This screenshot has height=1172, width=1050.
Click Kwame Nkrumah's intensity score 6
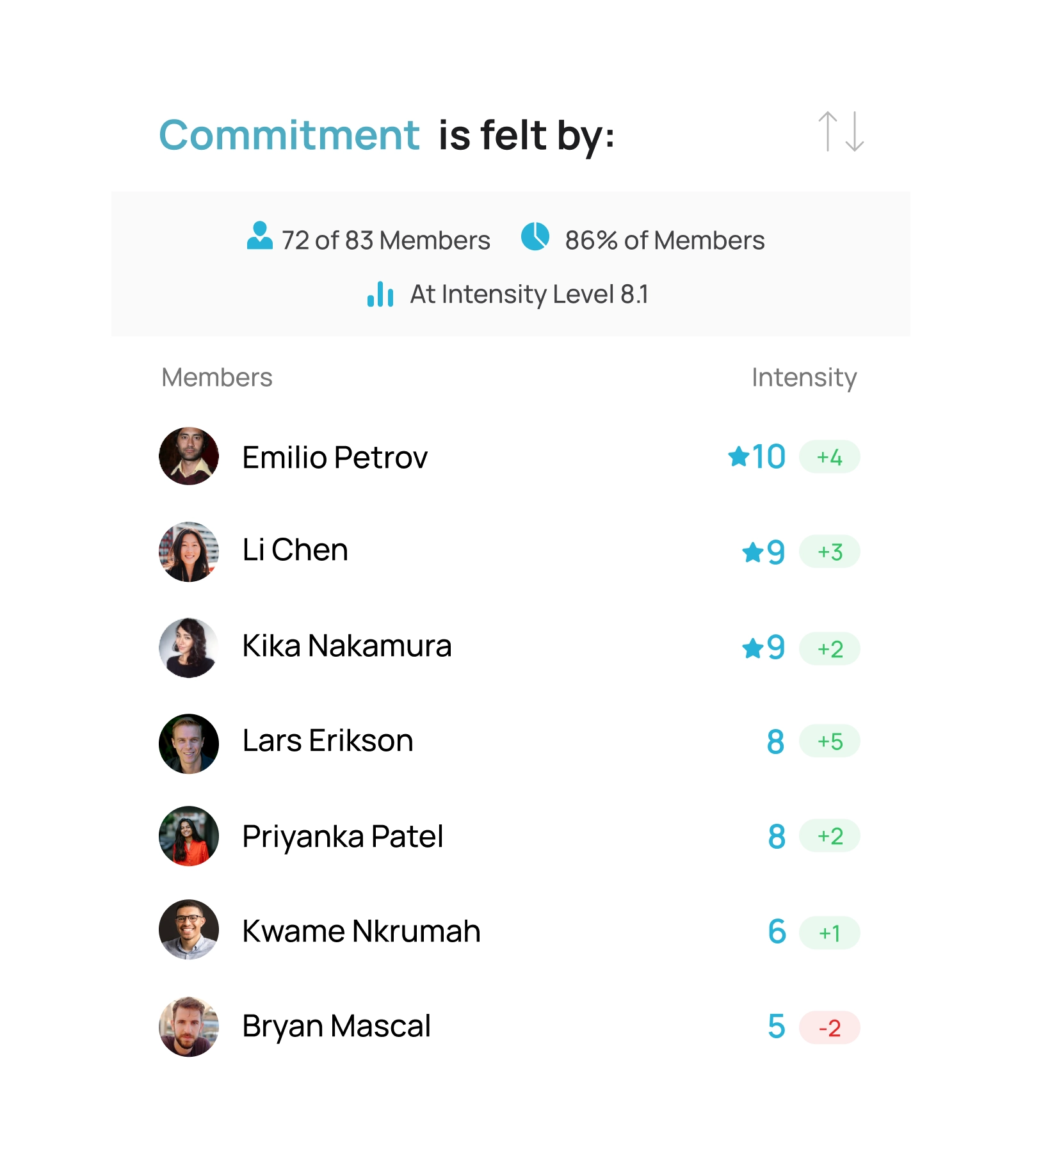point(777,931)
